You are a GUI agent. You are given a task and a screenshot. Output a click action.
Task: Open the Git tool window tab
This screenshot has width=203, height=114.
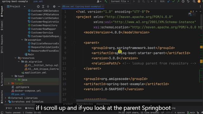coord(9,108)
